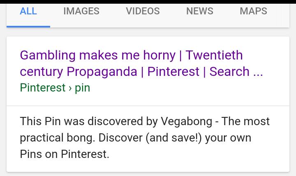The width and height of the screenshot is (296, 176).
Task: Click the blue underline beneath the ALL tab
Action: coord(28,26)
